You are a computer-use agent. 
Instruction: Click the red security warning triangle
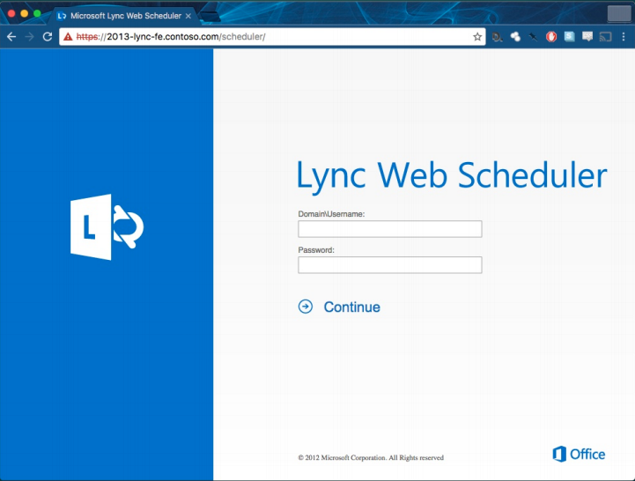pos(68,37)
